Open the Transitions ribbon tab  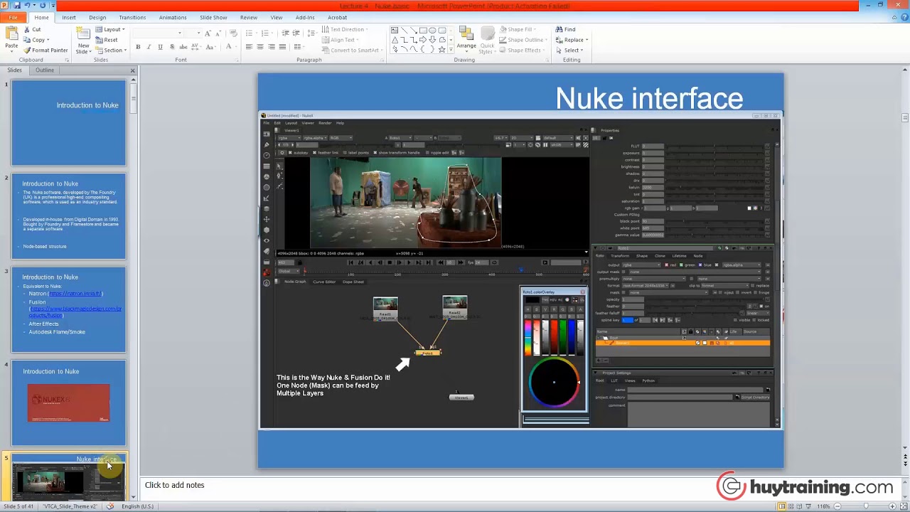pyautogui.click(x=132, y=17)
